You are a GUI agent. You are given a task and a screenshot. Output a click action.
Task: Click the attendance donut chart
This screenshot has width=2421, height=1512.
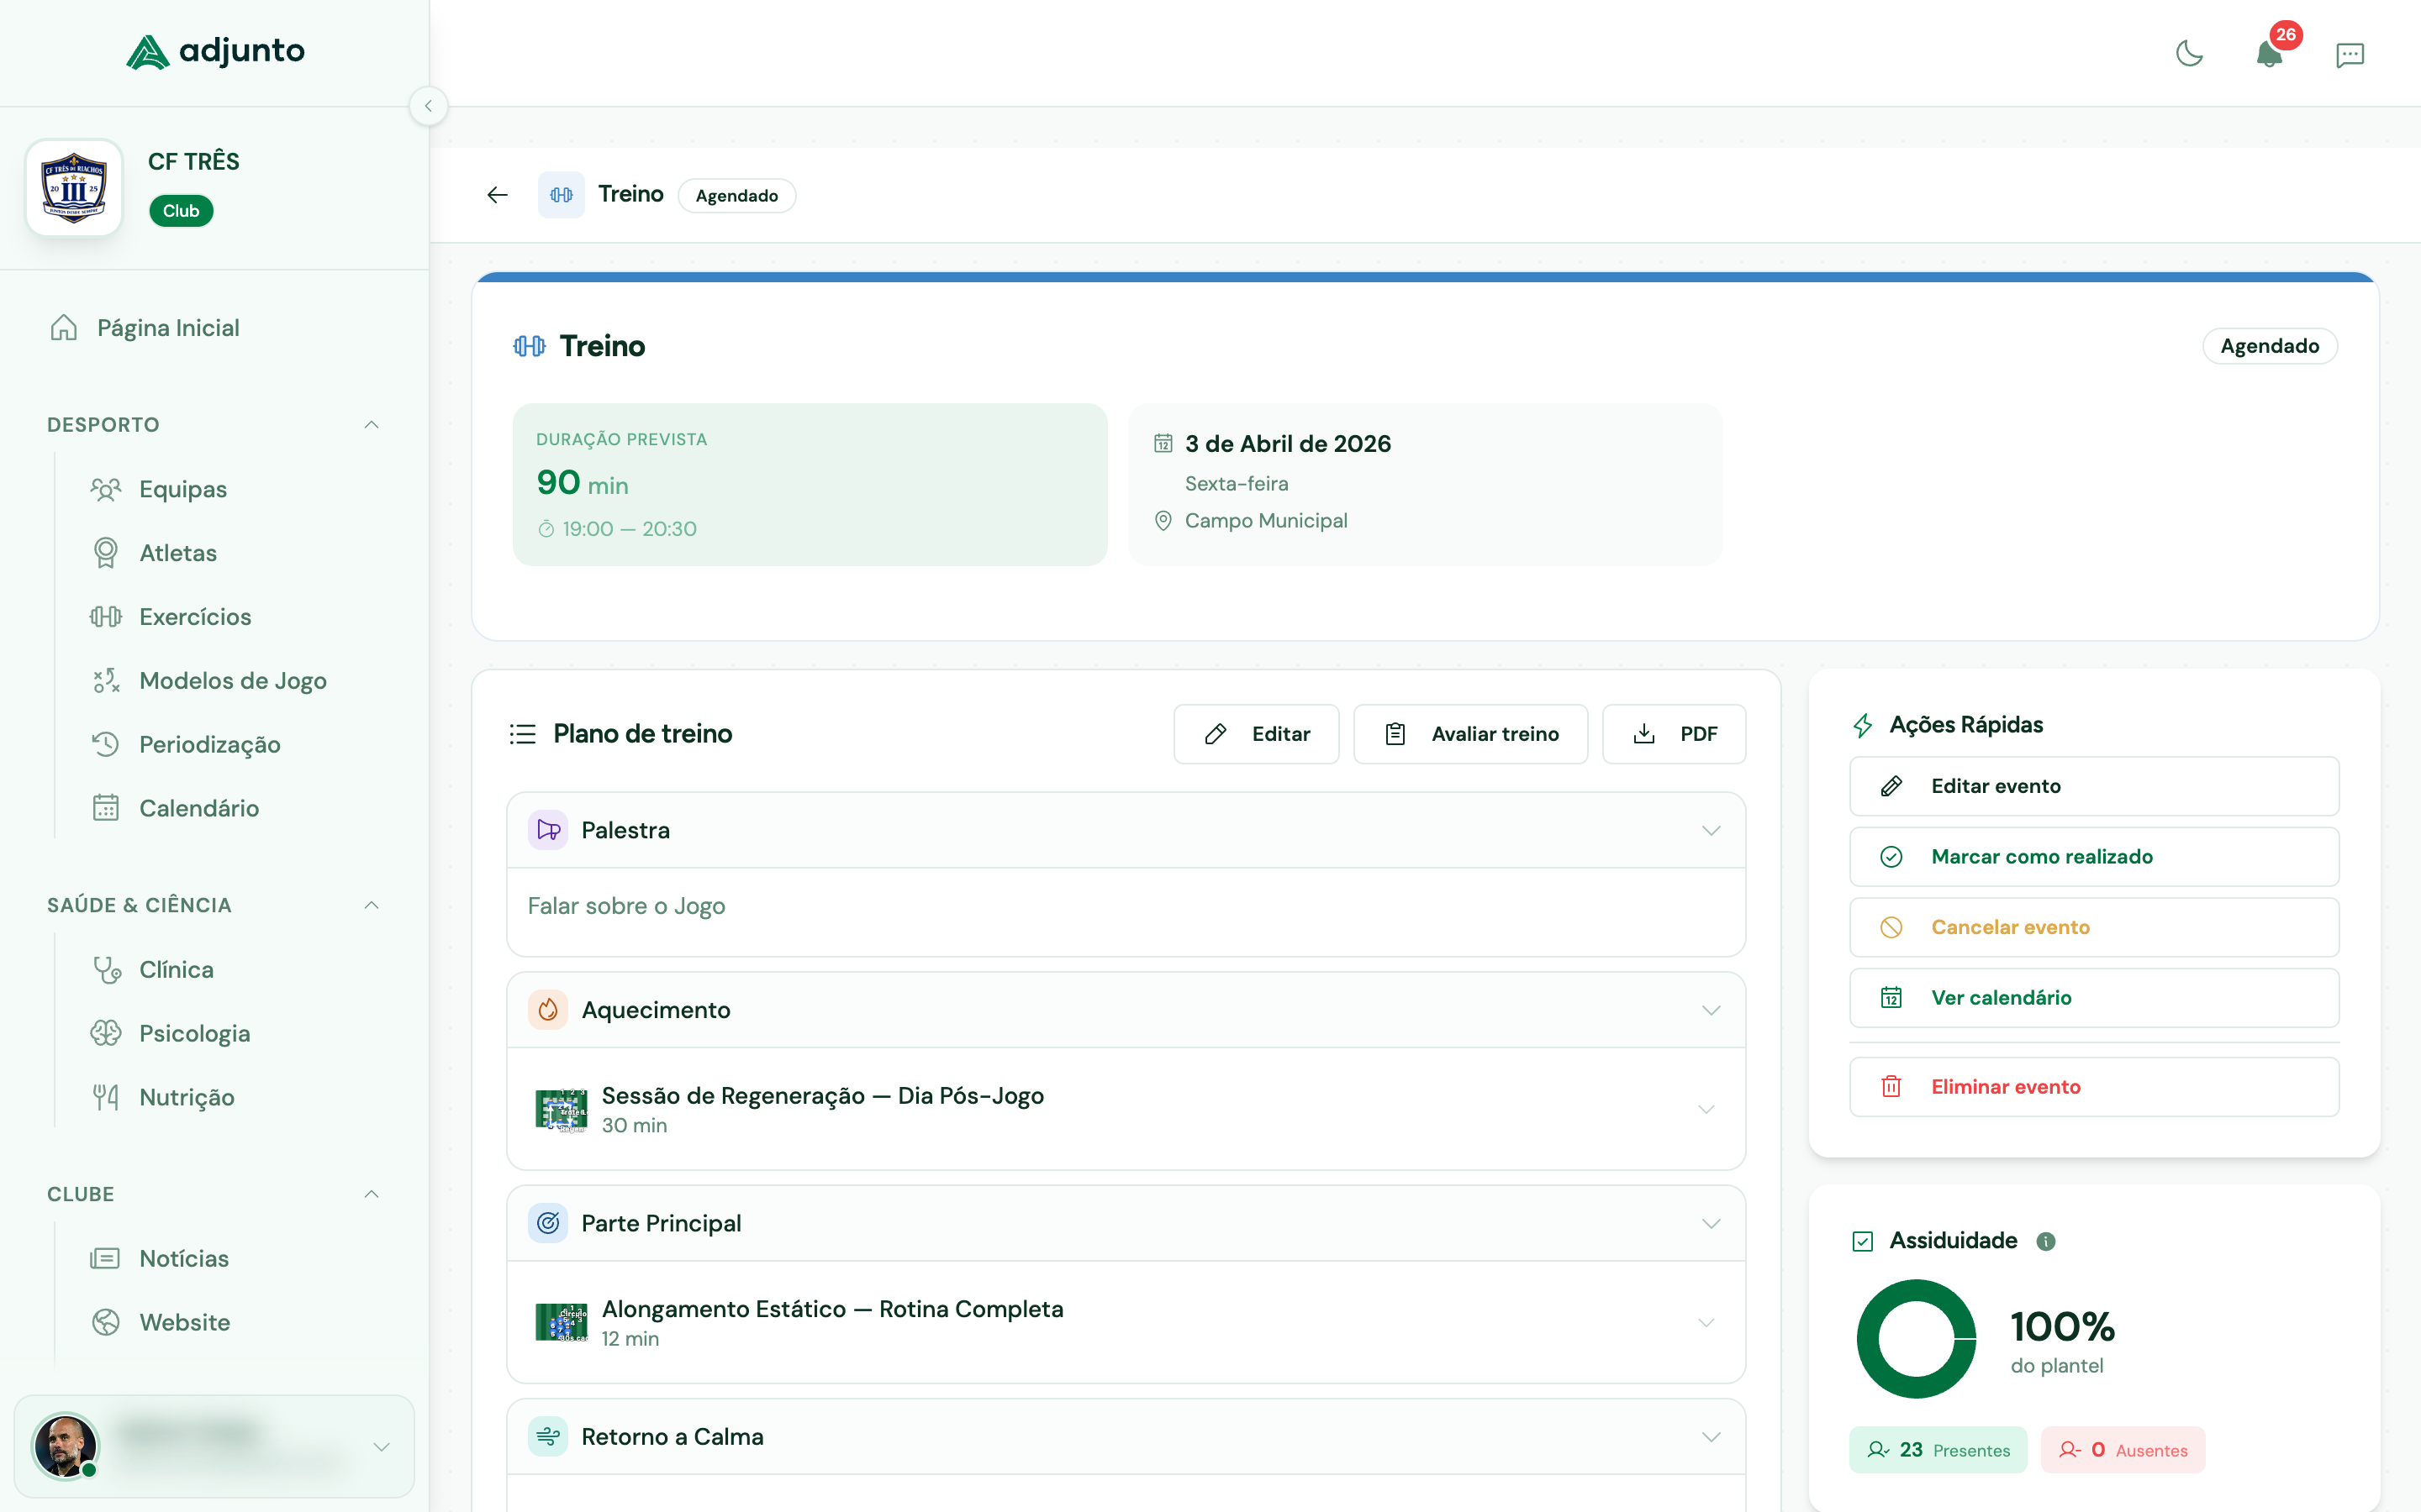point(1915,1339)
